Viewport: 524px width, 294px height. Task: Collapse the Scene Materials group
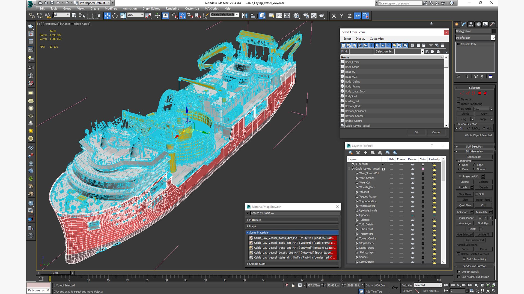coord(292,232)
